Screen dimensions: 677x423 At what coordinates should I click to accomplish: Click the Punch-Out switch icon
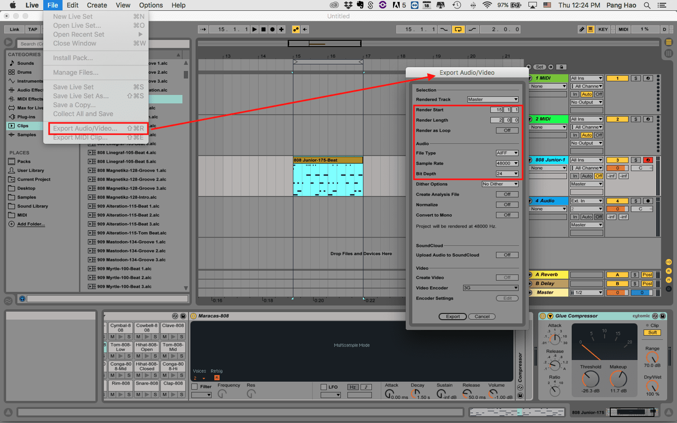[472, 29]
